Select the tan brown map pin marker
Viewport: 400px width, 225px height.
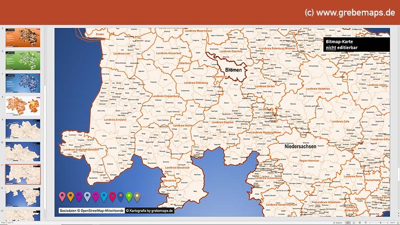point(137,197)
